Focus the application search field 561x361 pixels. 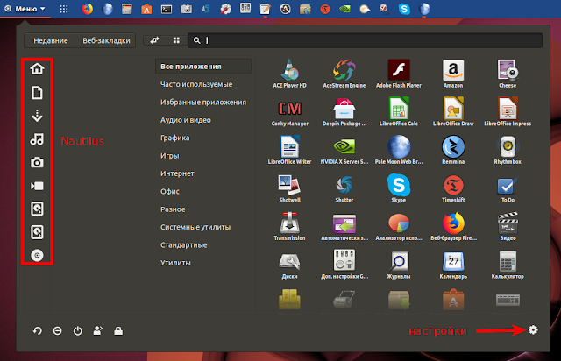pos(365,40)
